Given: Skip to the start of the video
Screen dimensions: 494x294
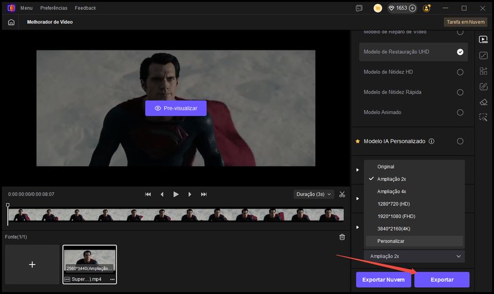Looking at the screenshot, I should coord(148,194).
